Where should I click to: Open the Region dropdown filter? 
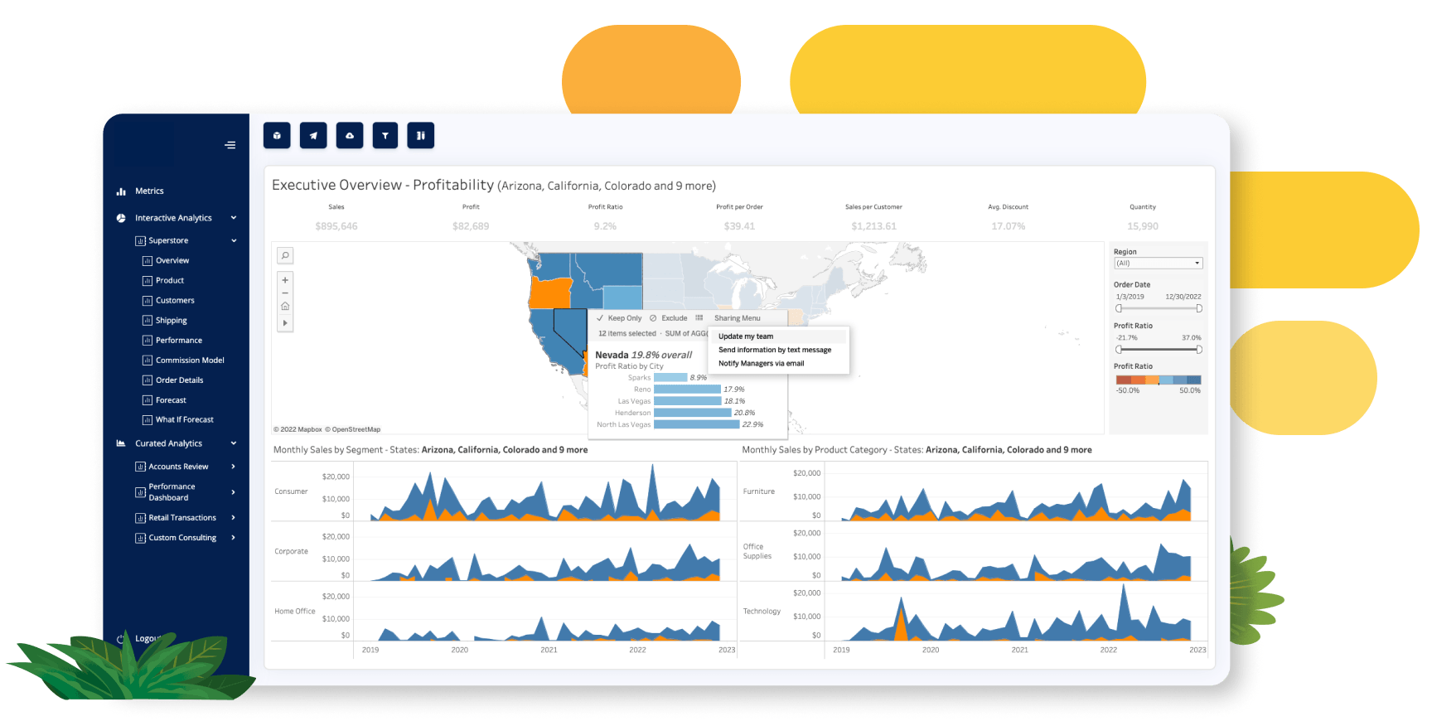click(x=1158, y=264)
